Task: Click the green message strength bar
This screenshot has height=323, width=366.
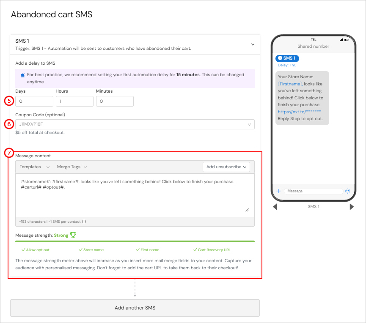Action: click(135, 241)
